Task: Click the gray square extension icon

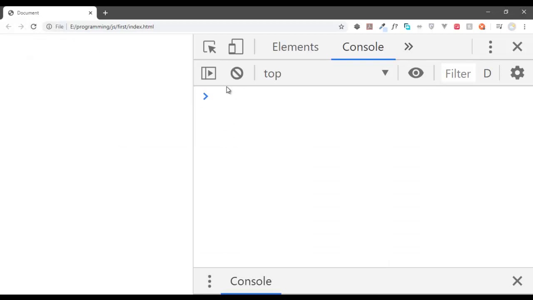Action: click(469, 27)
